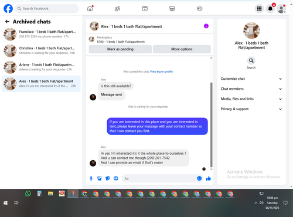
Task: Open the emoji picker smiley icon
Action: (199, 178)
